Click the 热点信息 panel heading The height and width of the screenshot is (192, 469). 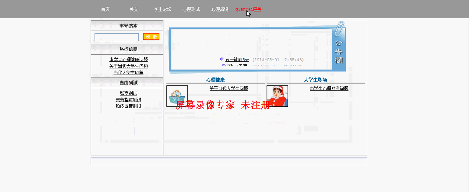[128, 49]
